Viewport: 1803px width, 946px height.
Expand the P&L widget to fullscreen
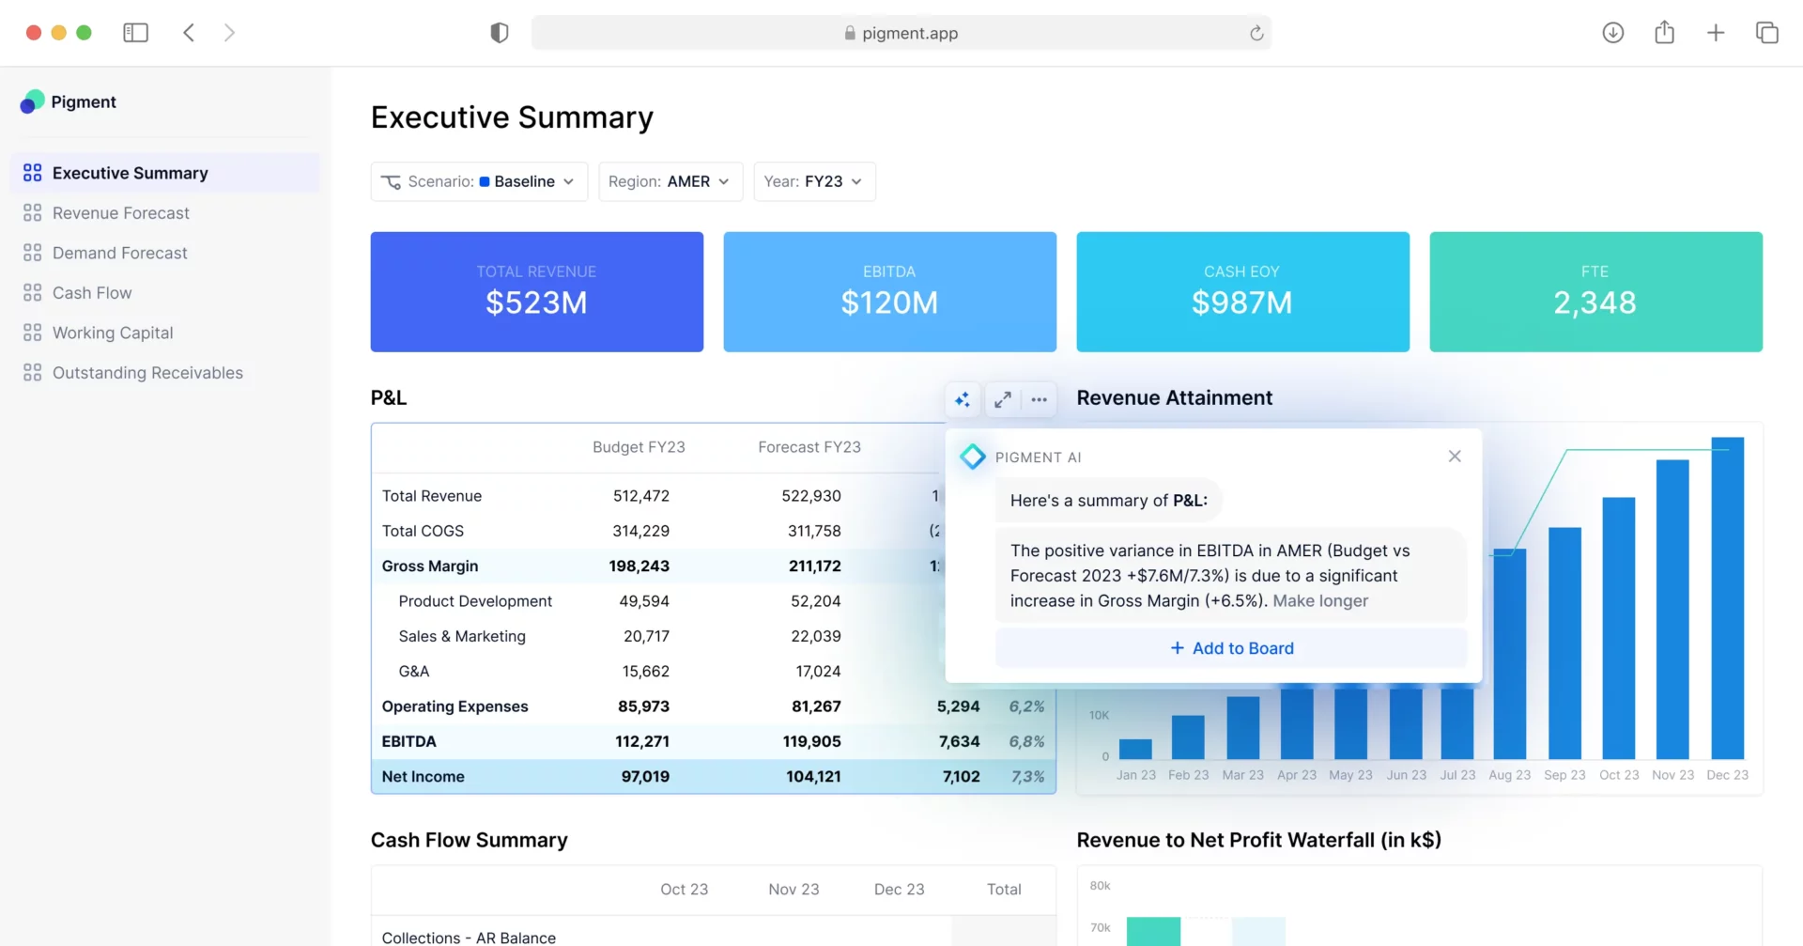coord(1002,400)
